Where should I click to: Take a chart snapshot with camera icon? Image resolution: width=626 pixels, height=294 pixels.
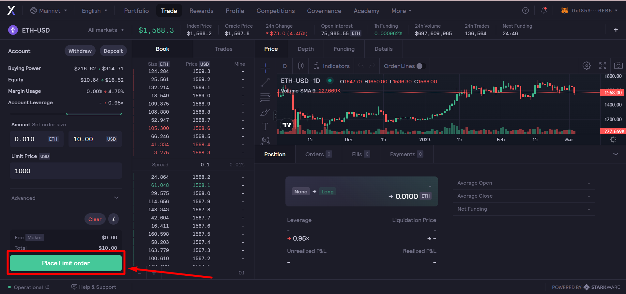(x=618, y=66)
